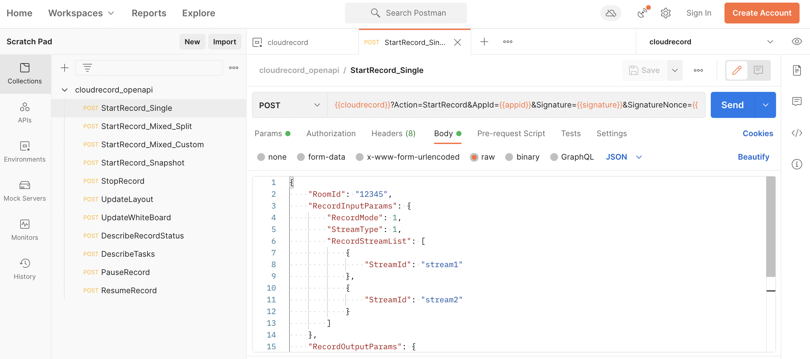Open the capture requests satellite icon

tap(643, 13)
